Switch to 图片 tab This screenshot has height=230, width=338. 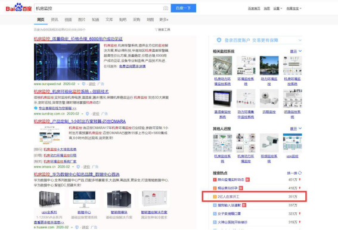pyautogui.click(x=82, y=20)
